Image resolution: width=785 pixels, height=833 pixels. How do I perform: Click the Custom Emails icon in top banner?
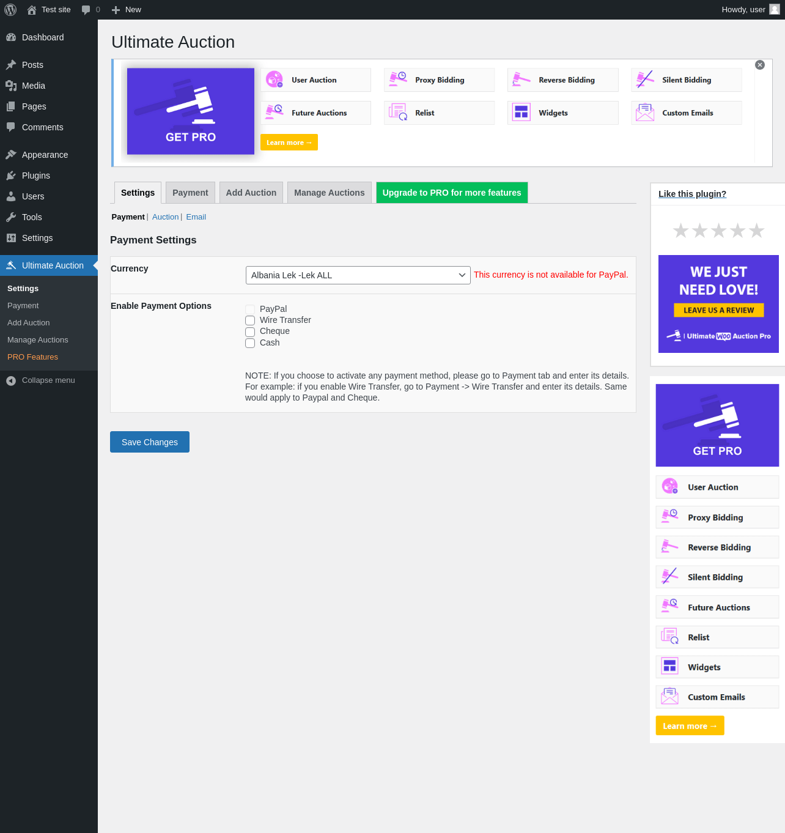click(x=645, y=113)
